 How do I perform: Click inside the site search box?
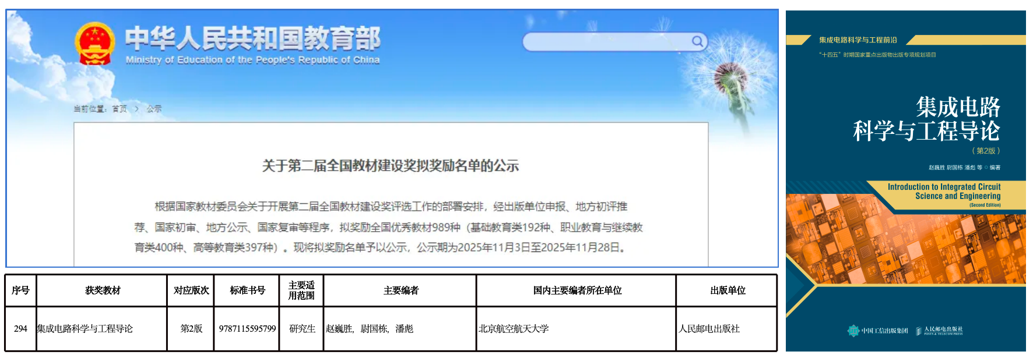[606, 41]
